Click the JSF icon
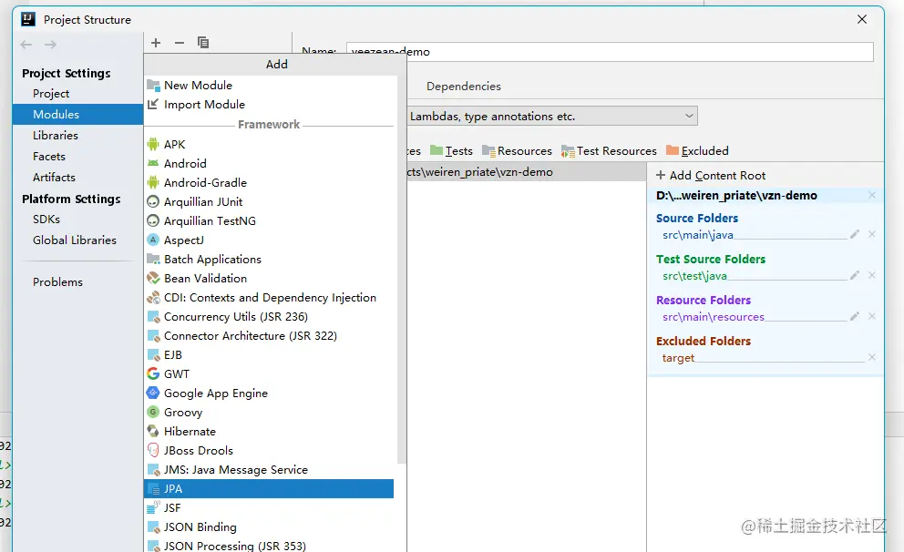This screenshot has width=904, height=552. [153, 507]
